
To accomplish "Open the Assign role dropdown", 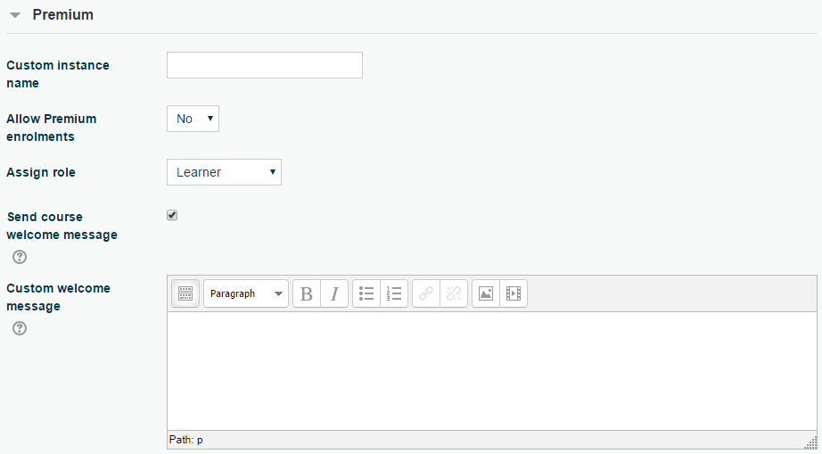I will coord(224,172).
